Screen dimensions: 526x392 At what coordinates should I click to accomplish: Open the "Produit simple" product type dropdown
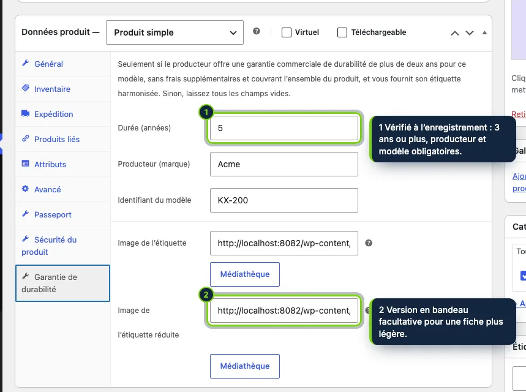175,32
